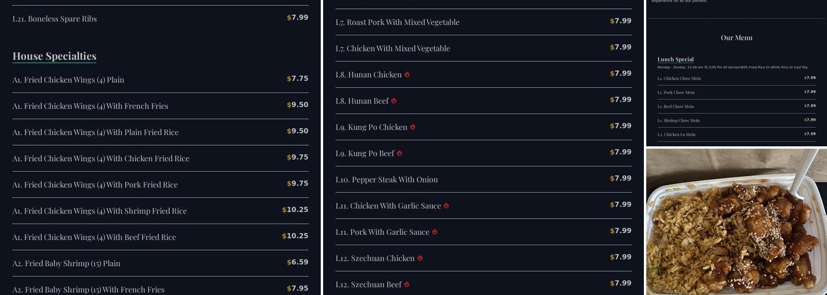The width and height of the screenshot is (827, 295).
Task: Select the Lunch Special heading
Action: click(x=675, y=60)
